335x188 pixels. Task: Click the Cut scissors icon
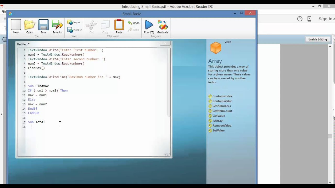pyautogui.click(x=92, y=26)
